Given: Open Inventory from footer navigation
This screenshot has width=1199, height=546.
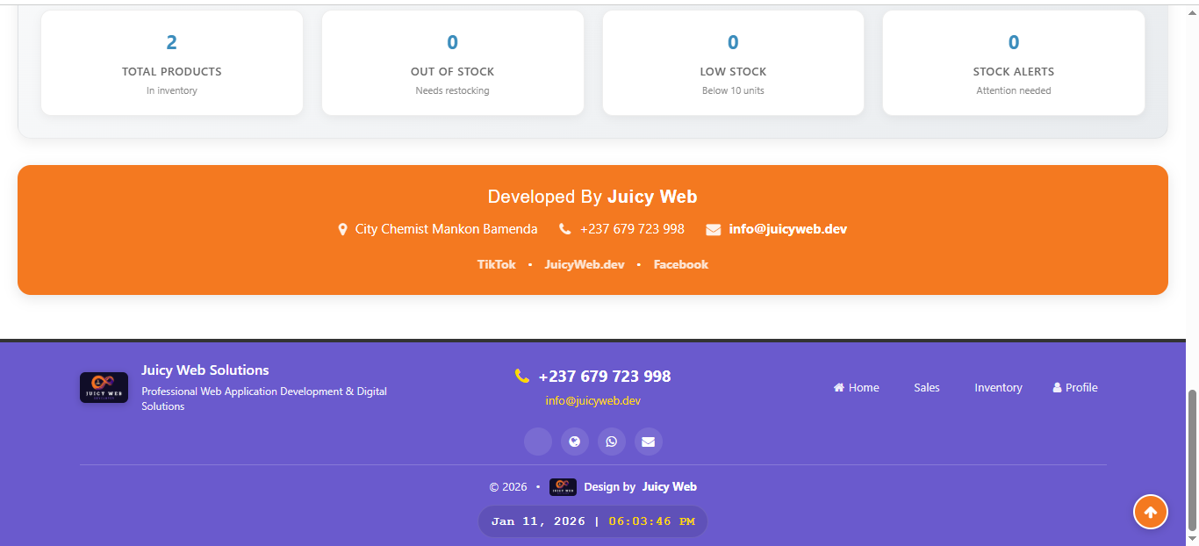Looking at the screenshot, I should [998, 388].
